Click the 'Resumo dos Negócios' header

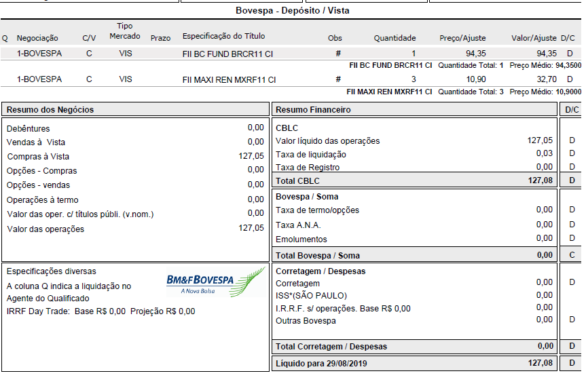point(50,110)
